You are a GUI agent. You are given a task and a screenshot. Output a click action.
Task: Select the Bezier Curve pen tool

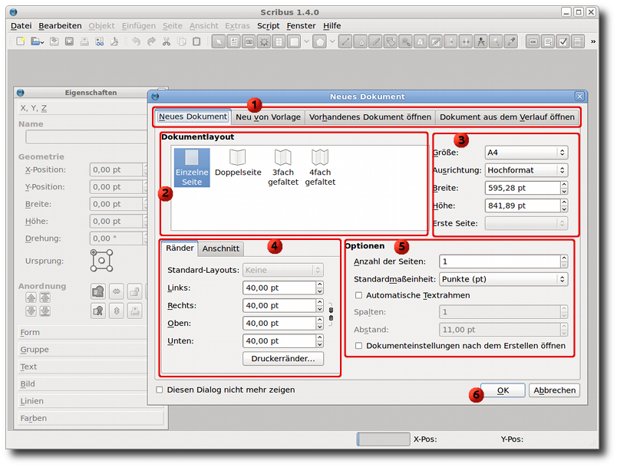point(361,41)
